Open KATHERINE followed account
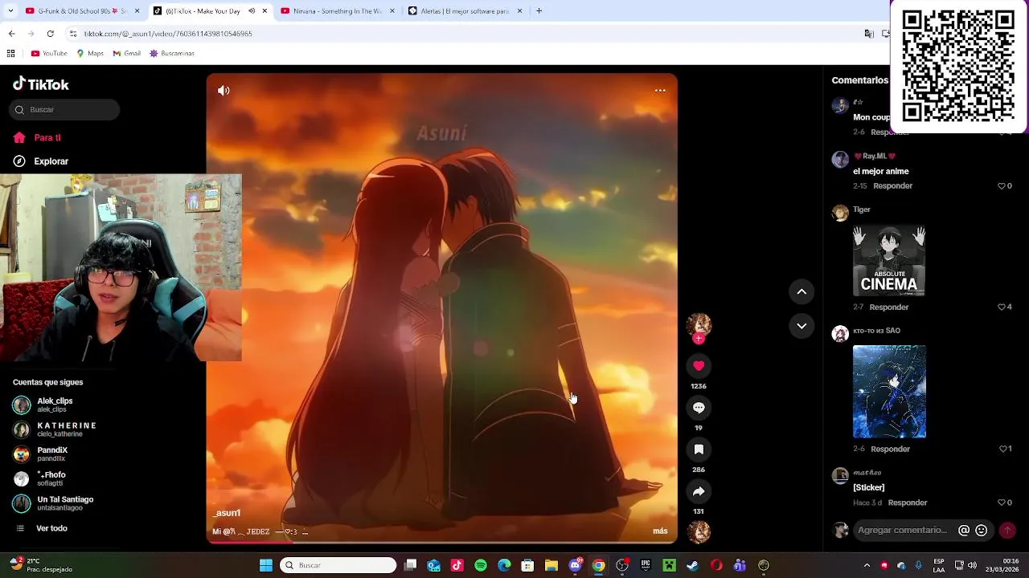Image resolution: width=1029 pixels, height=578 pixels. pos(54,429)
